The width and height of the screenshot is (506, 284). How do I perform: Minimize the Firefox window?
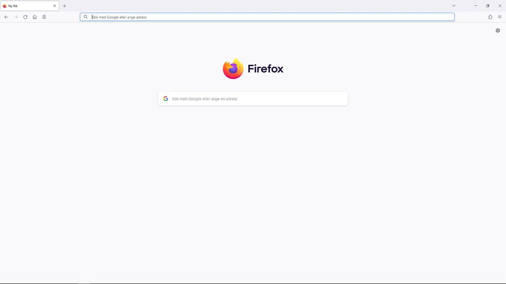tap(476, 6)
